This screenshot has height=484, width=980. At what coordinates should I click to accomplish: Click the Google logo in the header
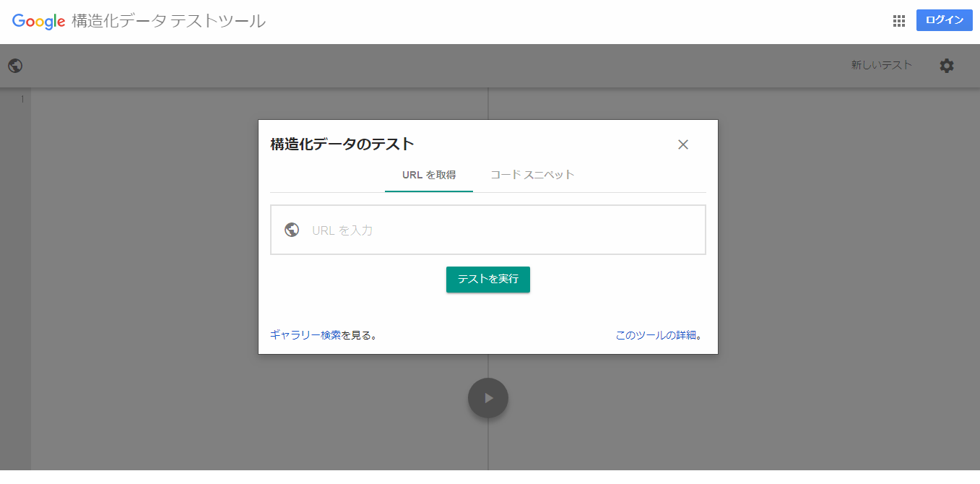click(39, 22)
